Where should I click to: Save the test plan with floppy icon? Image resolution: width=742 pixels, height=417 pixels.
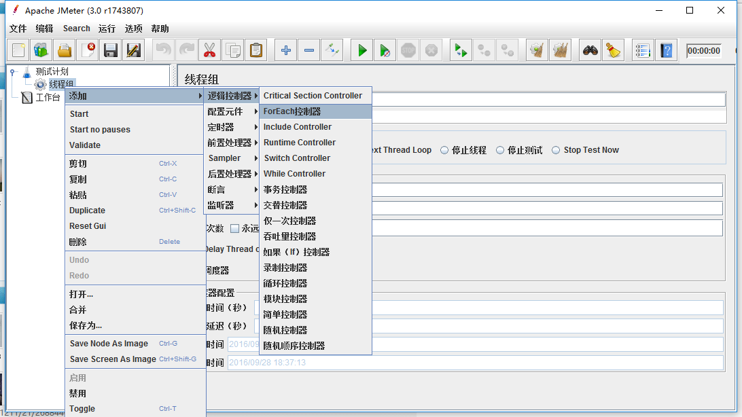point(111,50)
